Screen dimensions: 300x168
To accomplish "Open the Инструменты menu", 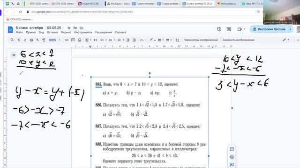I will pyautogui.click(x=83, y=32).
